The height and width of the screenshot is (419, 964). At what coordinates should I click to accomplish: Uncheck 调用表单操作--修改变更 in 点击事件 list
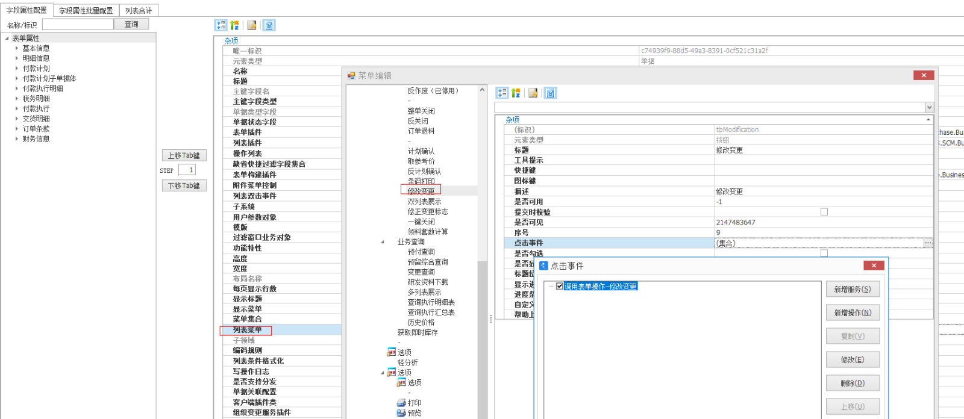560,287
